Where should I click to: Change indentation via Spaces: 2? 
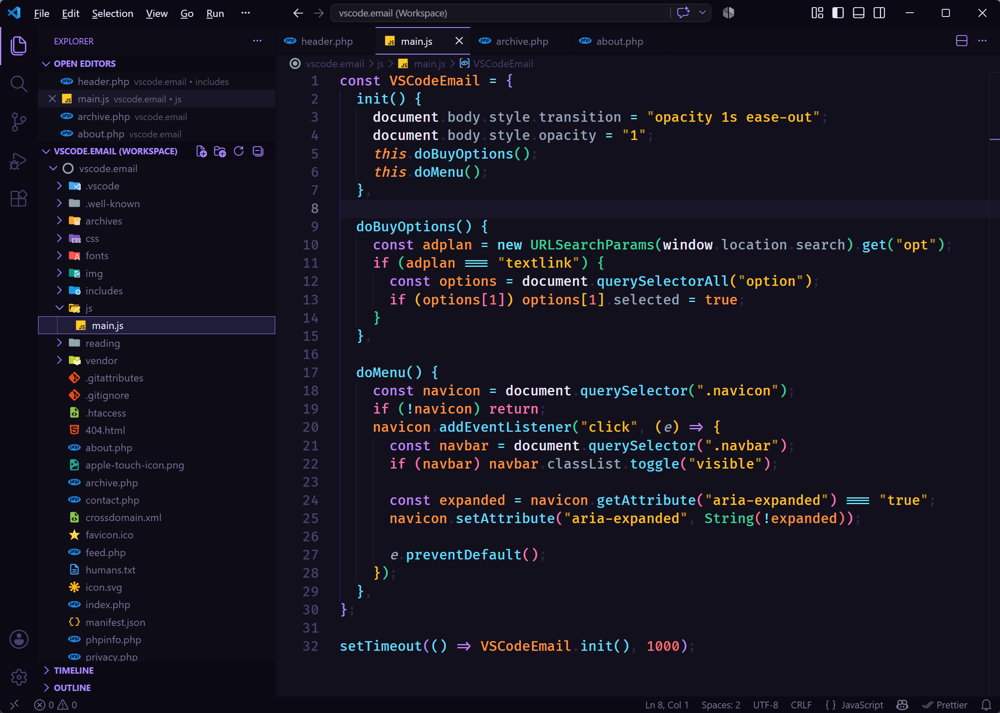(721, 705)
